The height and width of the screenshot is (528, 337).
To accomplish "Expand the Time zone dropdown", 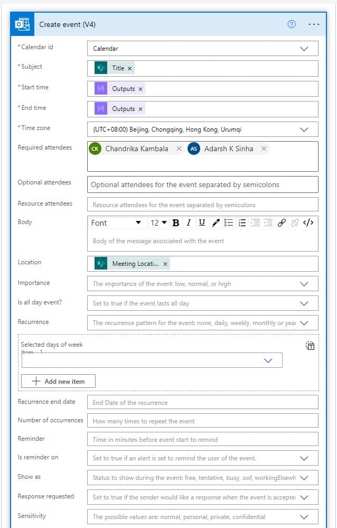I will click(304, 129).
